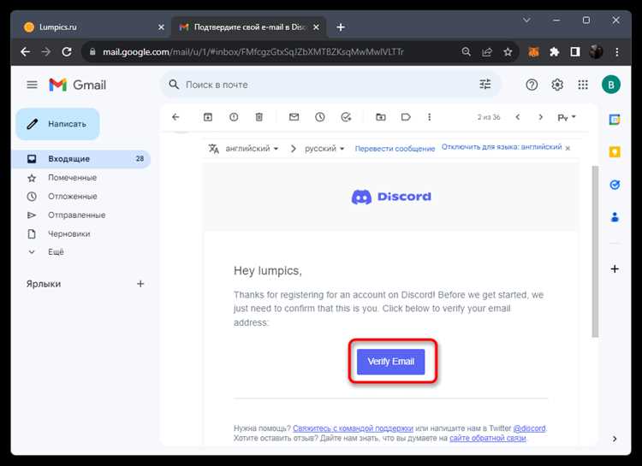Share this page icon in address bar

[x=487, y=52]
